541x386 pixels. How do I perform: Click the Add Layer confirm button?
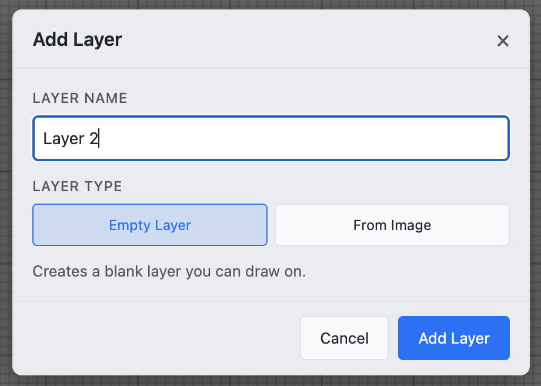point(453,338)
